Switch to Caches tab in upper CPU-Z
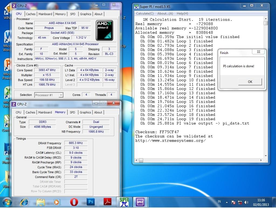Viewport: 276px width, 208px height. coord(31,14)
